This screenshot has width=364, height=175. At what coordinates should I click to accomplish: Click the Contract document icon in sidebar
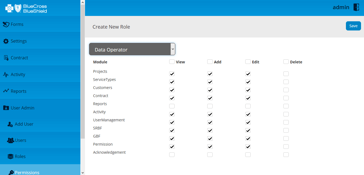[x=6, y=58]
